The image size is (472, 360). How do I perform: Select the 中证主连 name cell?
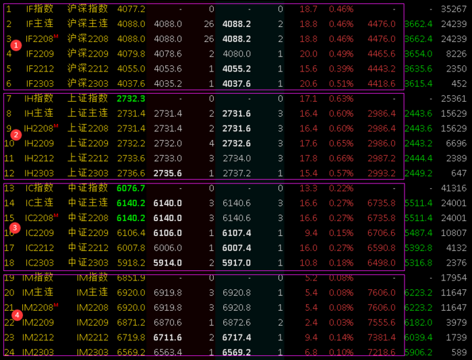88,202
